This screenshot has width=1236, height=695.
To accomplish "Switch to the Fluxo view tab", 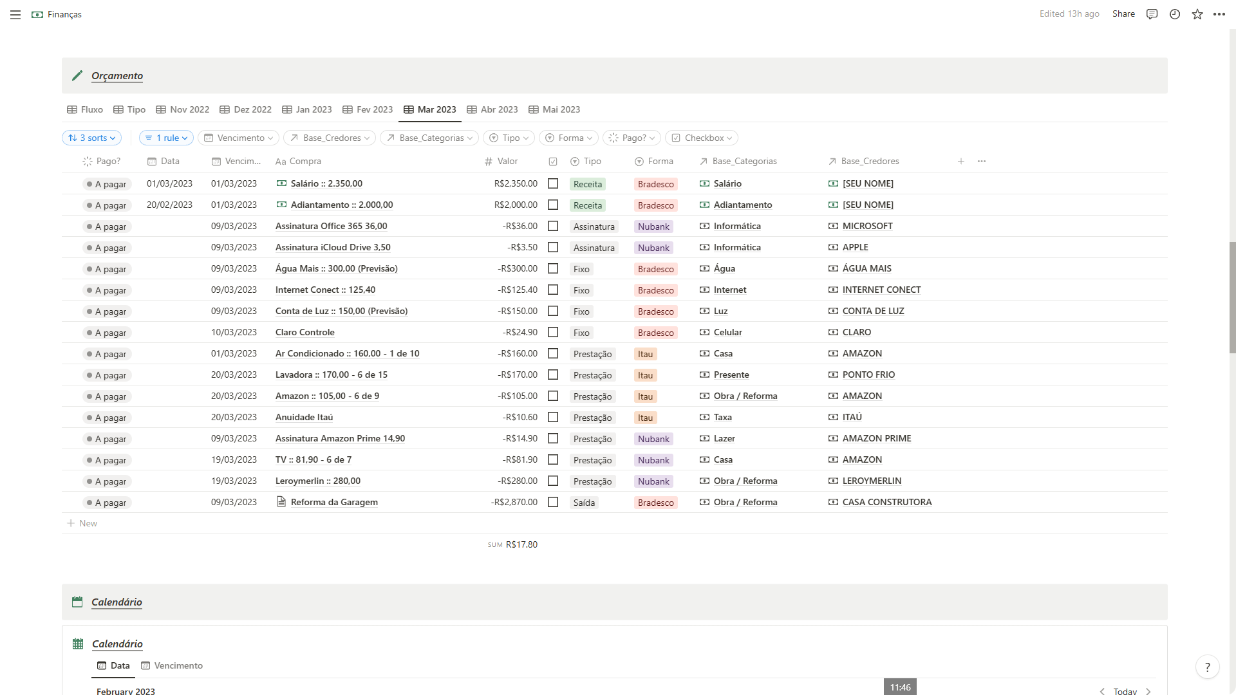I will point(85,109).
